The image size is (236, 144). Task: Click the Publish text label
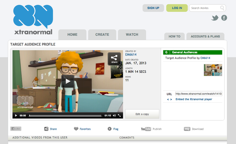(157, 129)
